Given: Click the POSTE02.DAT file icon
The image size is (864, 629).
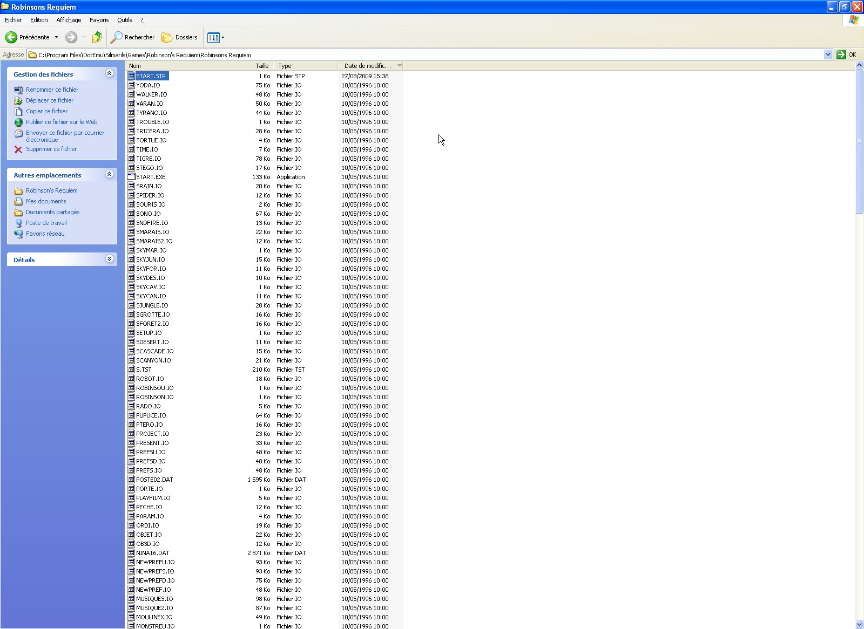Looking at the screenshot, I should 131,480.
